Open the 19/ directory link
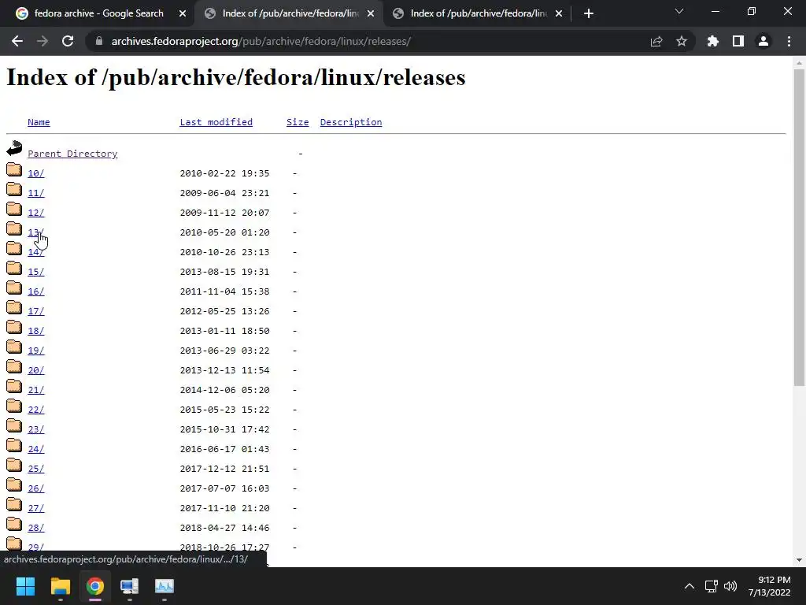Screen dimensions: 806x605 36,351
